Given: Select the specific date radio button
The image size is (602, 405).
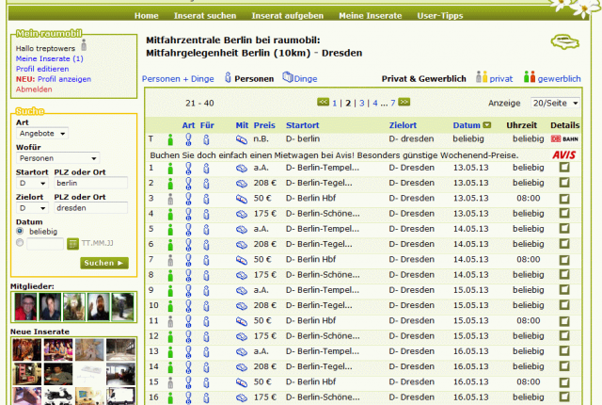Looking at the screenshot, I should pyautogui.click(x=20, y=244).
